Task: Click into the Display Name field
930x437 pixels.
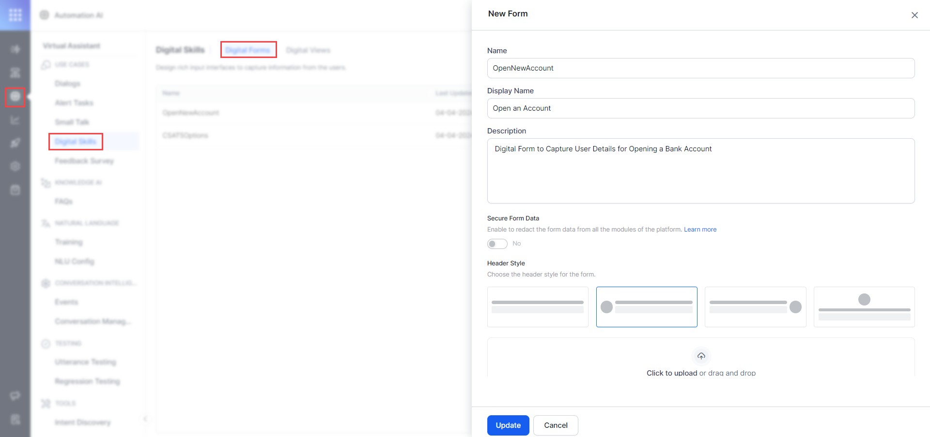Action: [x=700, y=108]
